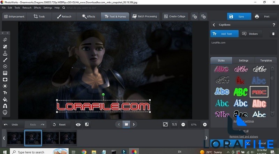This screenshot has height=154, width=279.
Task: Choose the teal serif Abc style
Action: [x=222, y=103]
